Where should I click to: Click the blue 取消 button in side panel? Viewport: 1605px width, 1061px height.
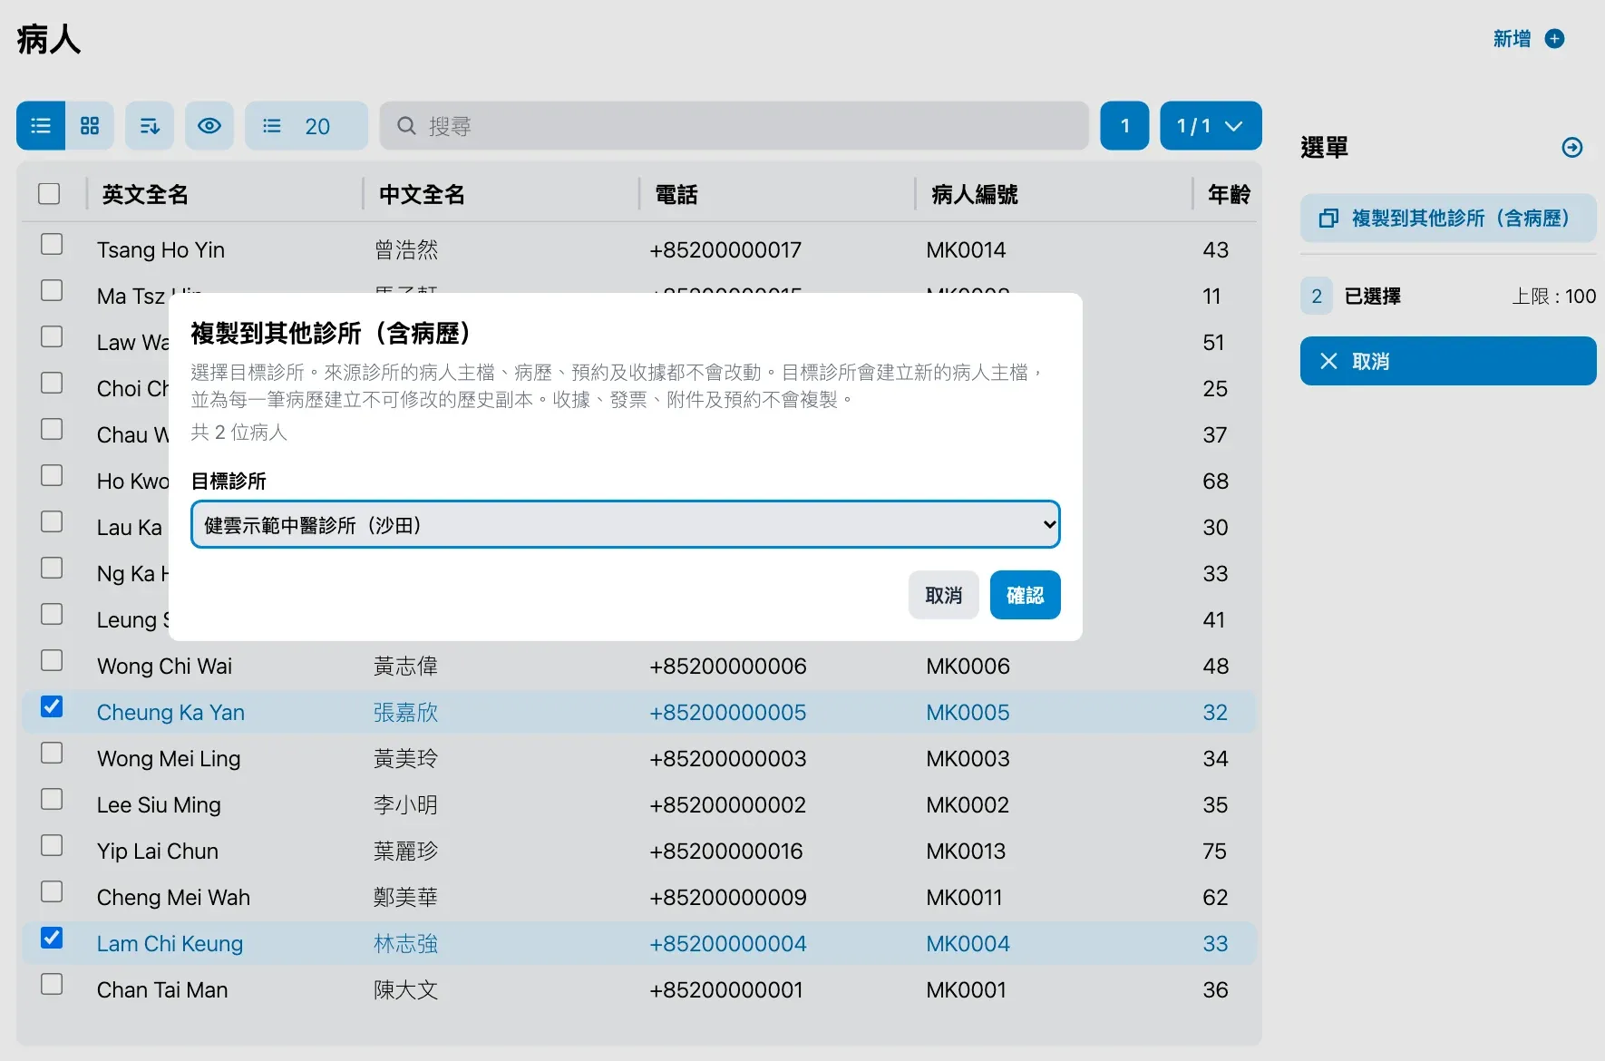coord(1448,361)
